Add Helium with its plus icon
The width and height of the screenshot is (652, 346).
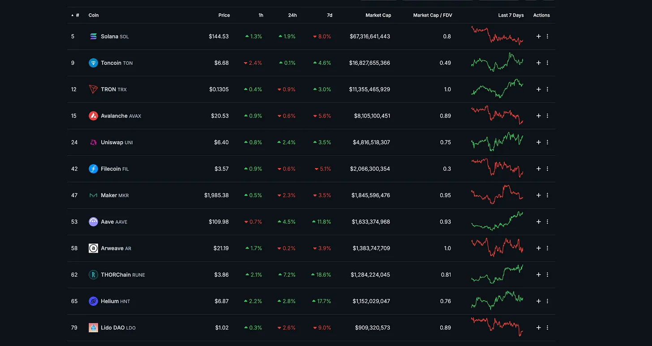539,301
